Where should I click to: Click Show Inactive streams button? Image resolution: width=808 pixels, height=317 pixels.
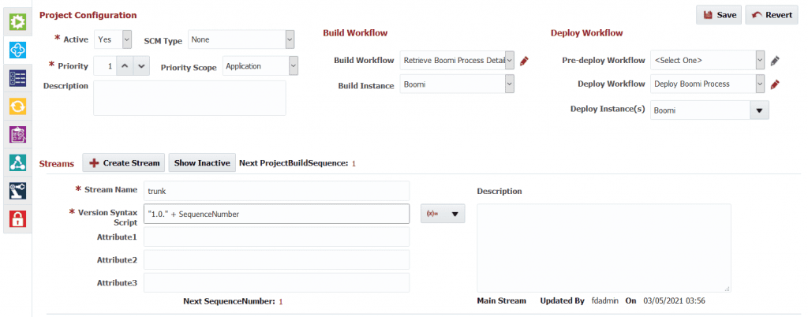click(202, 162)
